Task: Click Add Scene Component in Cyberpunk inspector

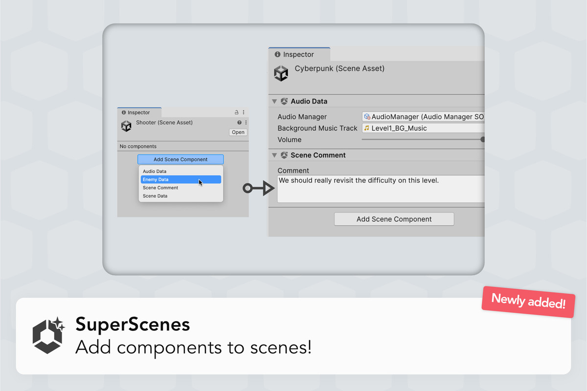Action: coord(394,219)
